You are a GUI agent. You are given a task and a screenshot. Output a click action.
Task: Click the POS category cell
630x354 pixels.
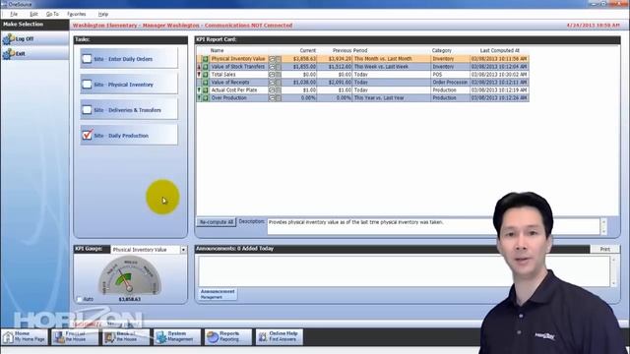tap(450, 75)
